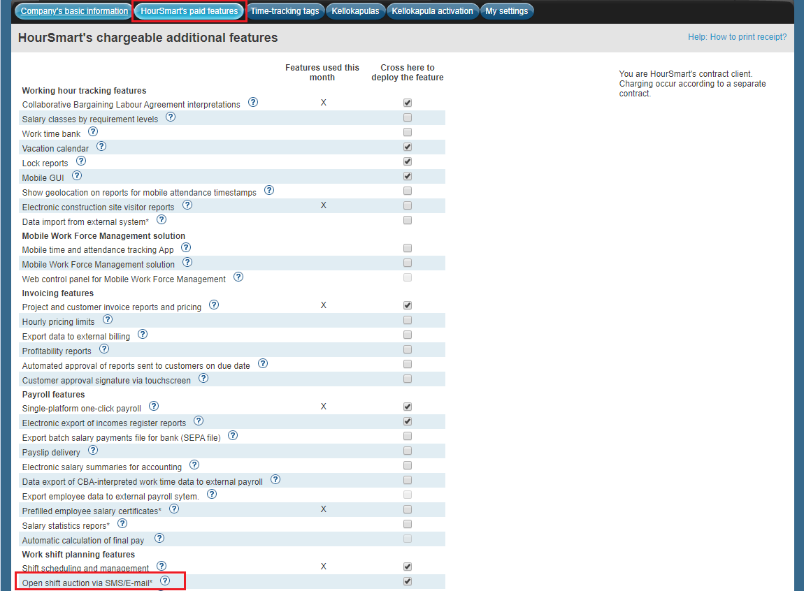This screenshot has height=591, width=804.
Task: Open help for Collaborative Bargaining Labour Agreement interpretations
Action: tap(253, 102)
